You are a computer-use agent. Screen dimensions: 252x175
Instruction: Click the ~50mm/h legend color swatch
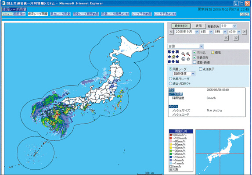tap(171, 144)
